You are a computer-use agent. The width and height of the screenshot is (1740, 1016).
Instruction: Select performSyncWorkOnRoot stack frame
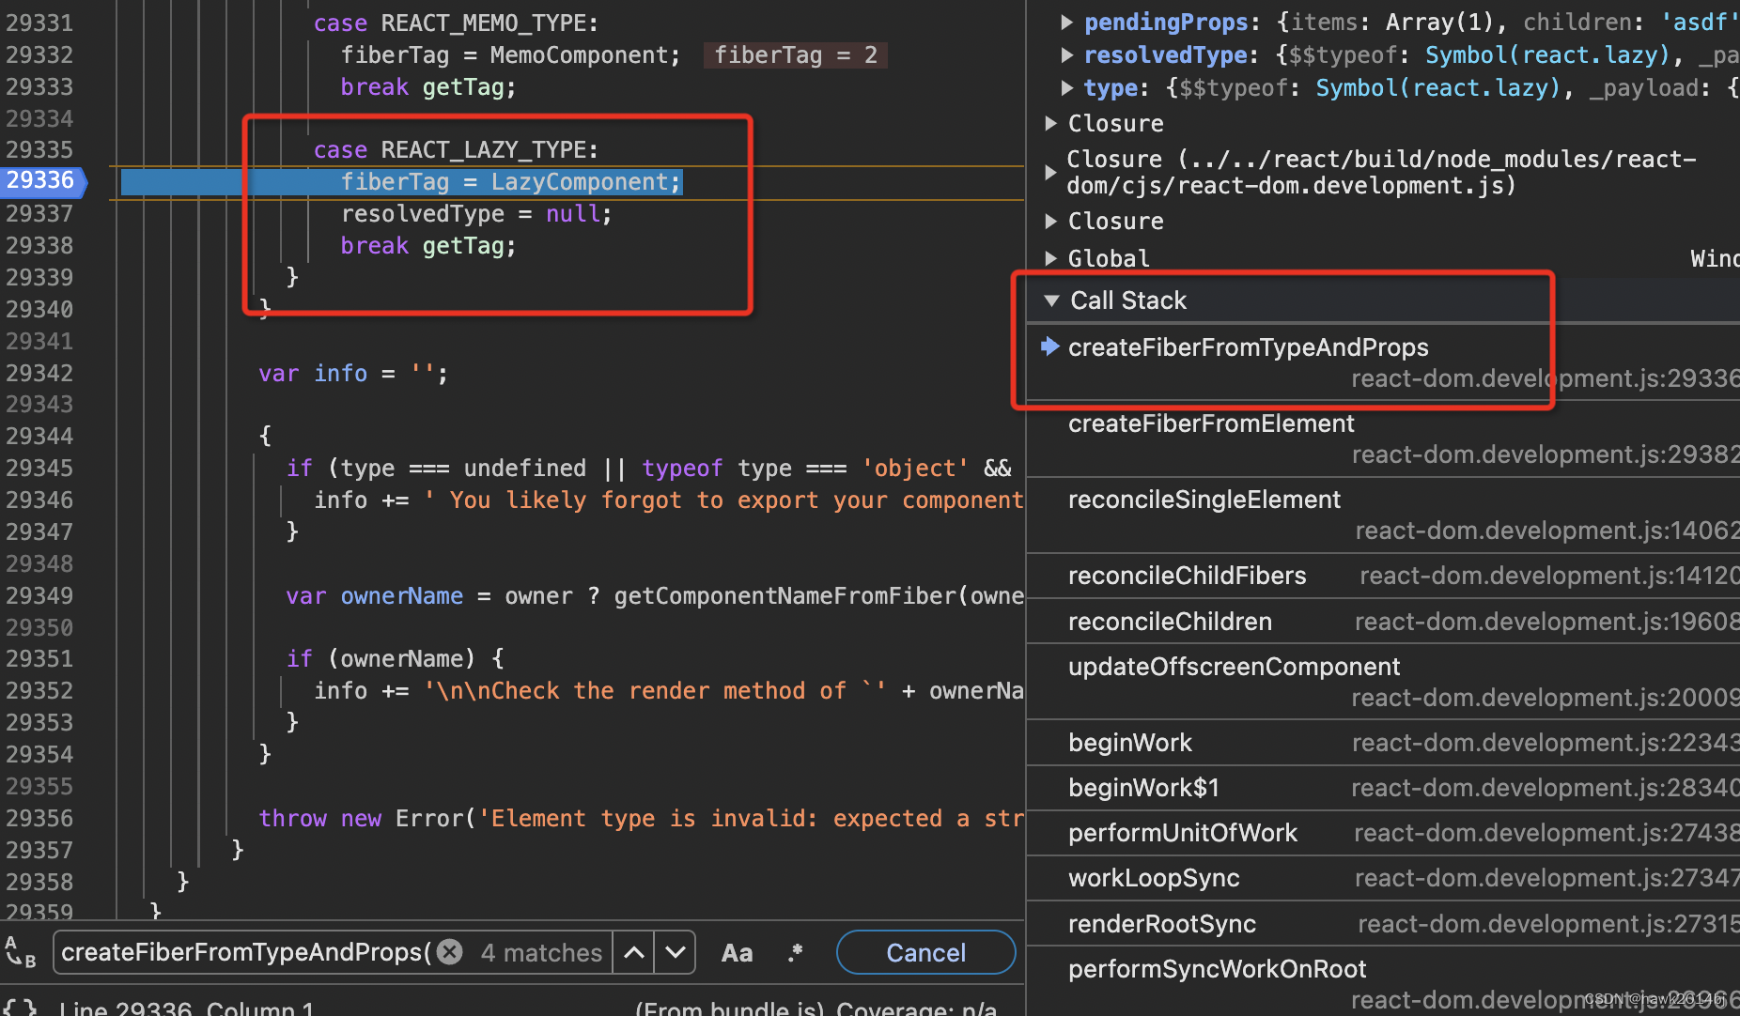[x=1383, y=983]
